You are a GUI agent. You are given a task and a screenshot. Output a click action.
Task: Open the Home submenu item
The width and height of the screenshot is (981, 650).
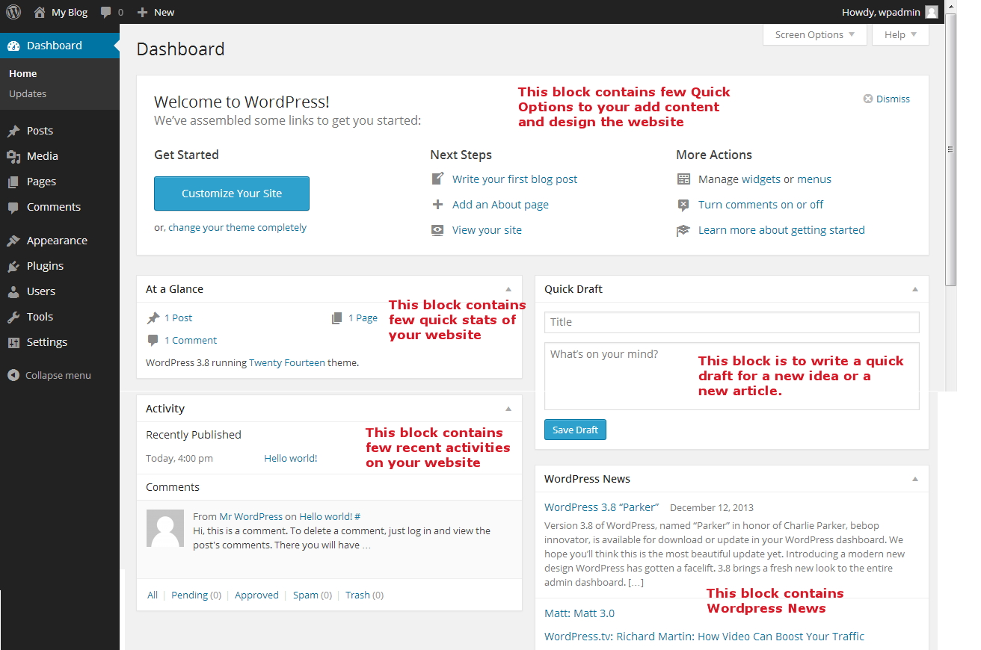click(23, 73)
